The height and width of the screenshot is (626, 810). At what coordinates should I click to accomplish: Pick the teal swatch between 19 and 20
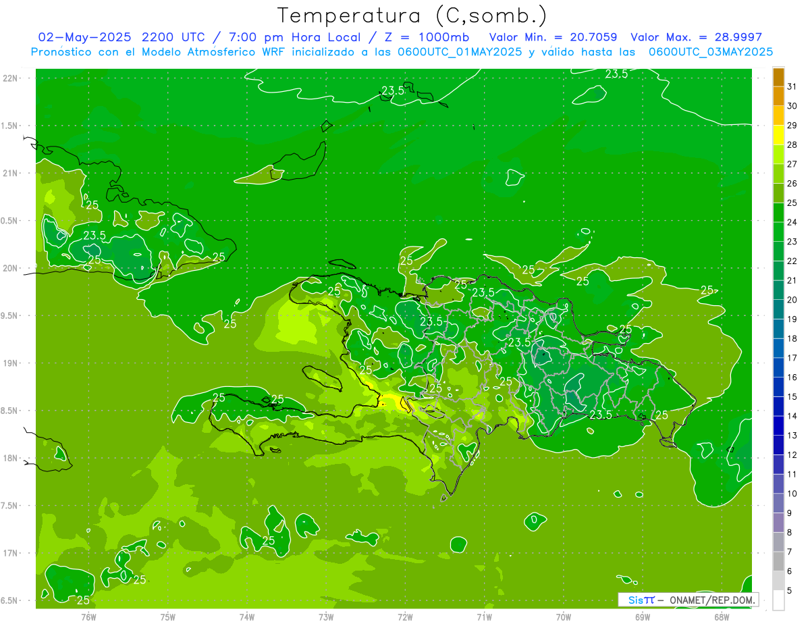click(778, 309)
